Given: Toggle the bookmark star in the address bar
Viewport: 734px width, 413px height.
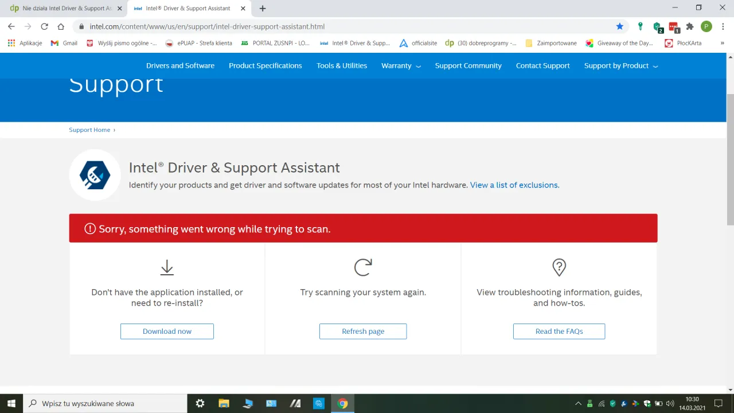Looking at the screenshot, I should [620, 26].
